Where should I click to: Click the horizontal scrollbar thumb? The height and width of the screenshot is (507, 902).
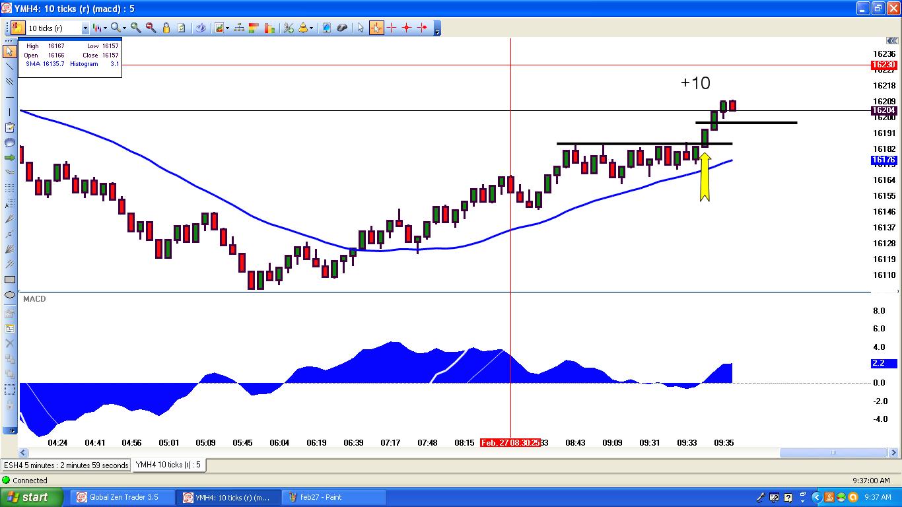[833, 453]
